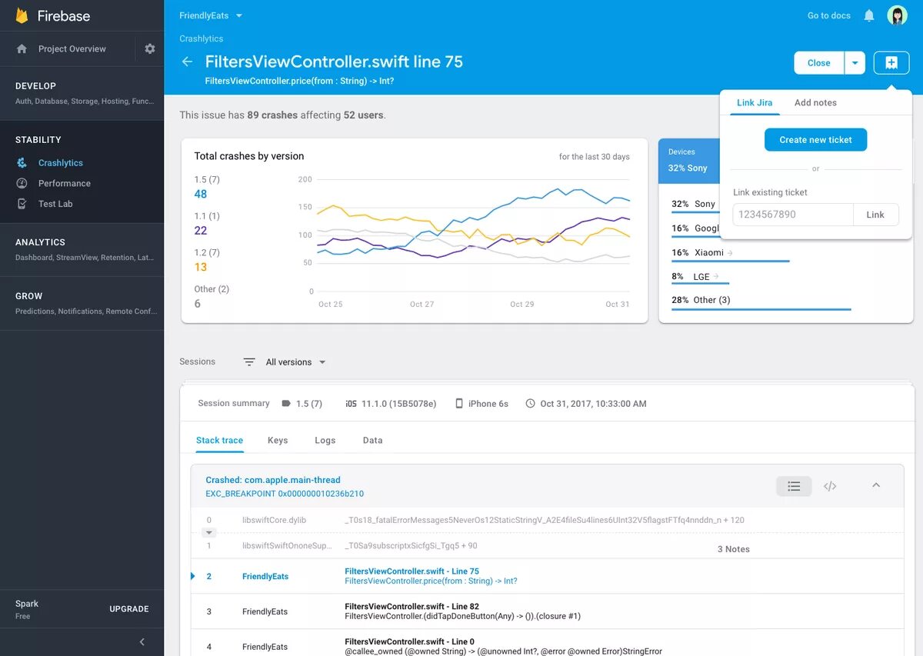Switch to the Stack trace tab
923x656 pixels.
[219, 441]
